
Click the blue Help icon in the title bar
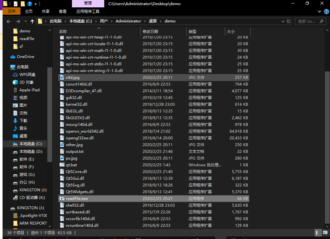click(x=30, y=4)
